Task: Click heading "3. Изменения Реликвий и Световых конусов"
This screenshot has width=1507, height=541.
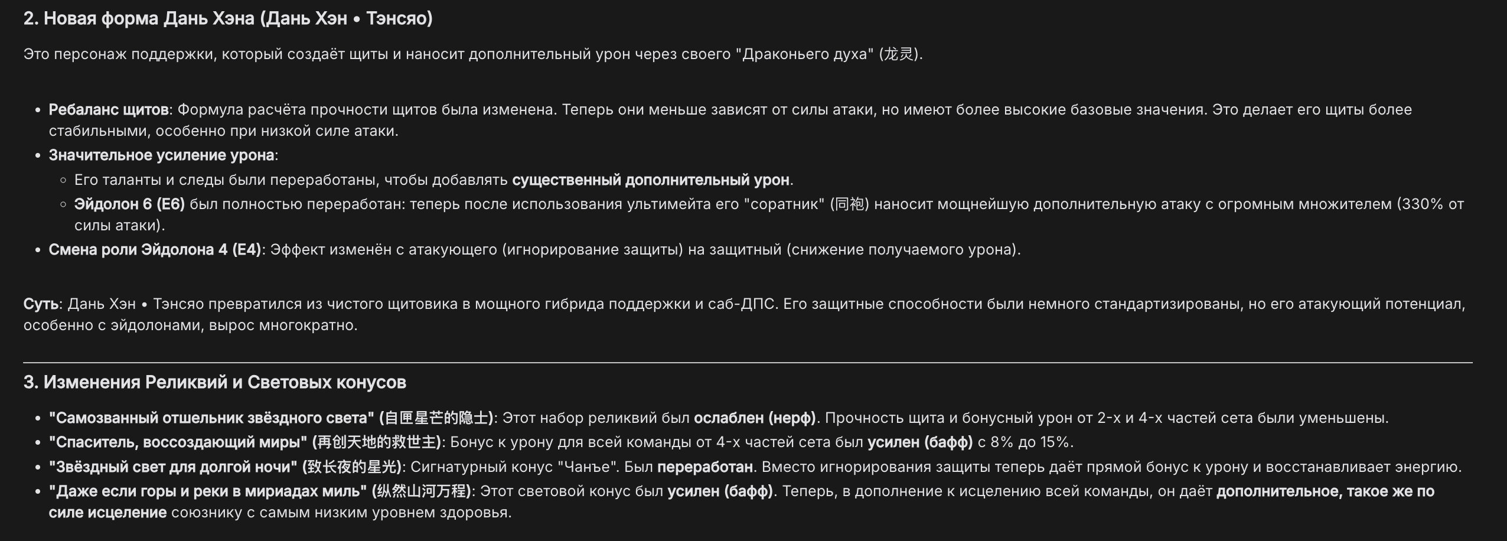Action: pos(215,382)
